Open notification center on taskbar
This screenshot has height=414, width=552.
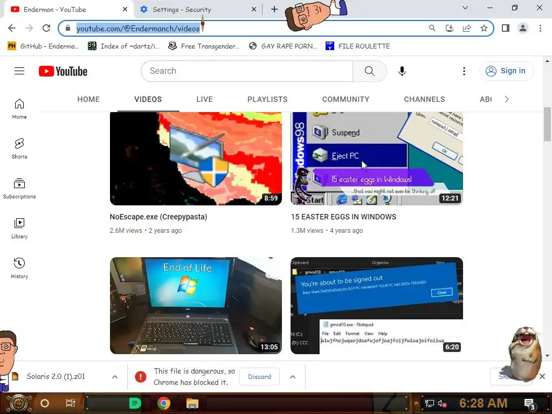click(530, 404)
